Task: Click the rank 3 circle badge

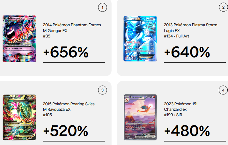Action: click(102, 90)
